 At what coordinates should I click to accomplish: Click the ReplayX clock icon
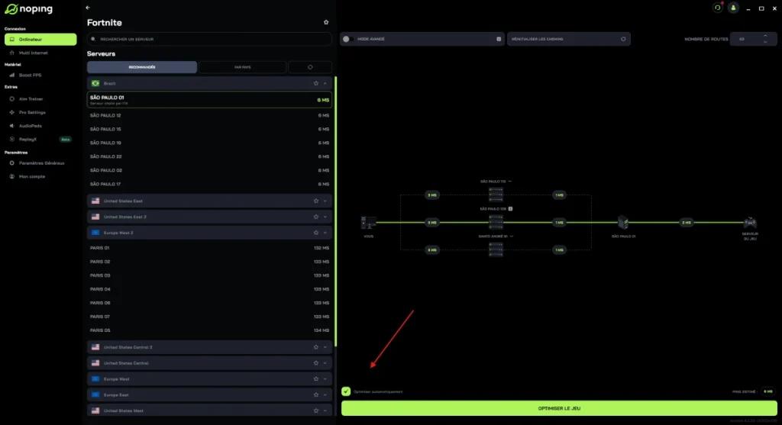(12, 140)
